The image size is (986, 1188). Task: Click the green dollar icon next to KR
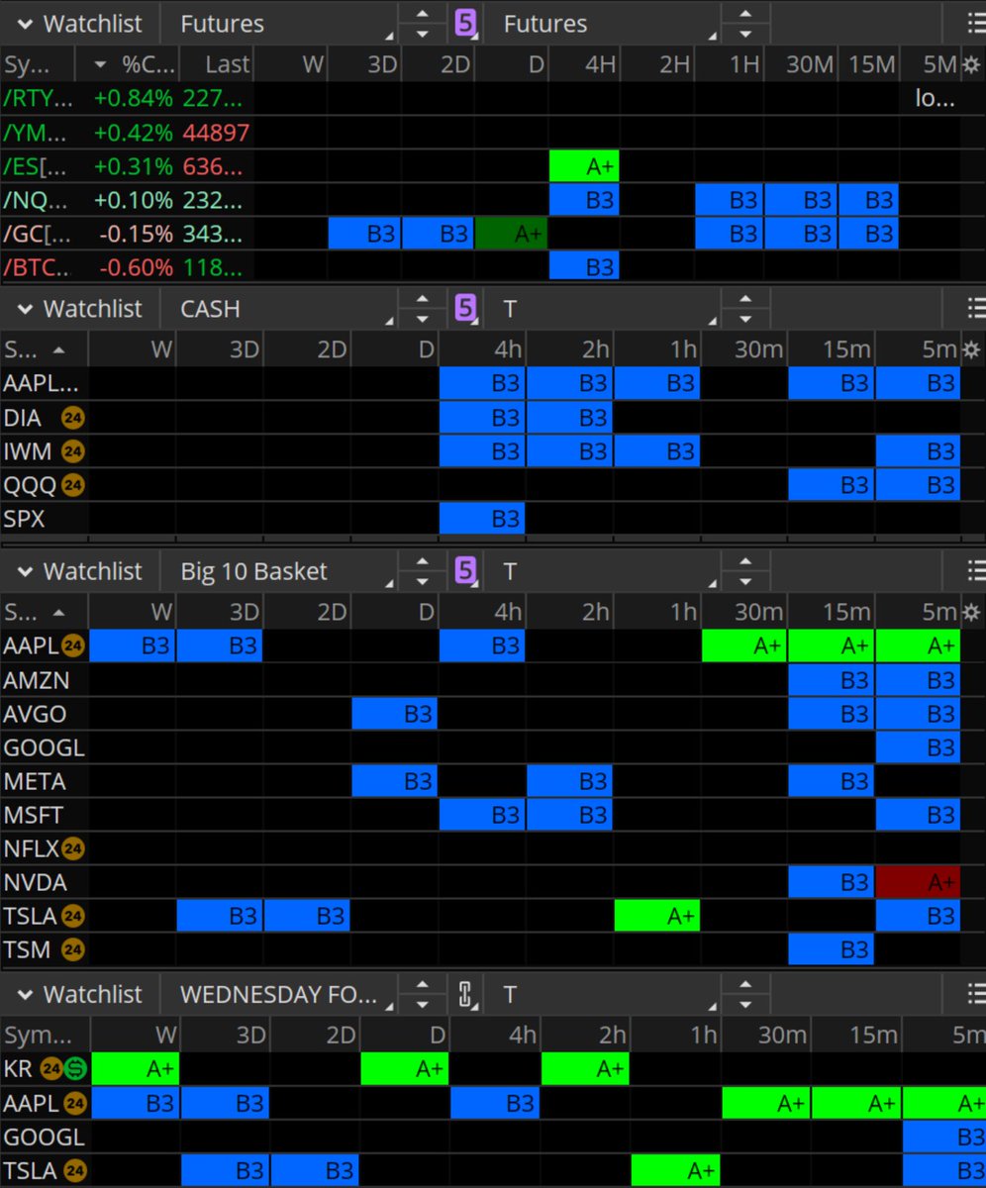pos(75,1069)
